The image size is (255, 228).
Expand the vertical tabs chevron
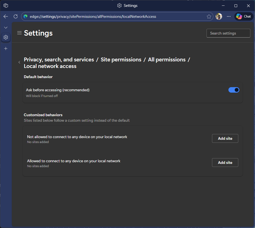[6, 28]
